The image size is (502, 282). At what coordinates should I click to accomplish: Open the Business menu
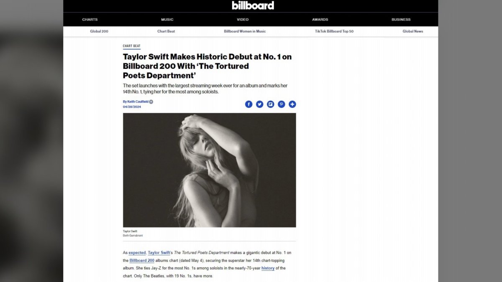[x=401, y=20]
